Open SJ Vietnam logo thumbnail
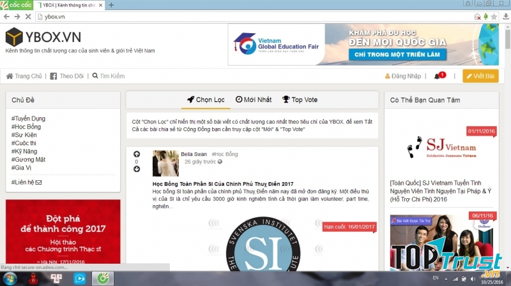Viewport: 511px width, 286px height. tap(441, 148)
